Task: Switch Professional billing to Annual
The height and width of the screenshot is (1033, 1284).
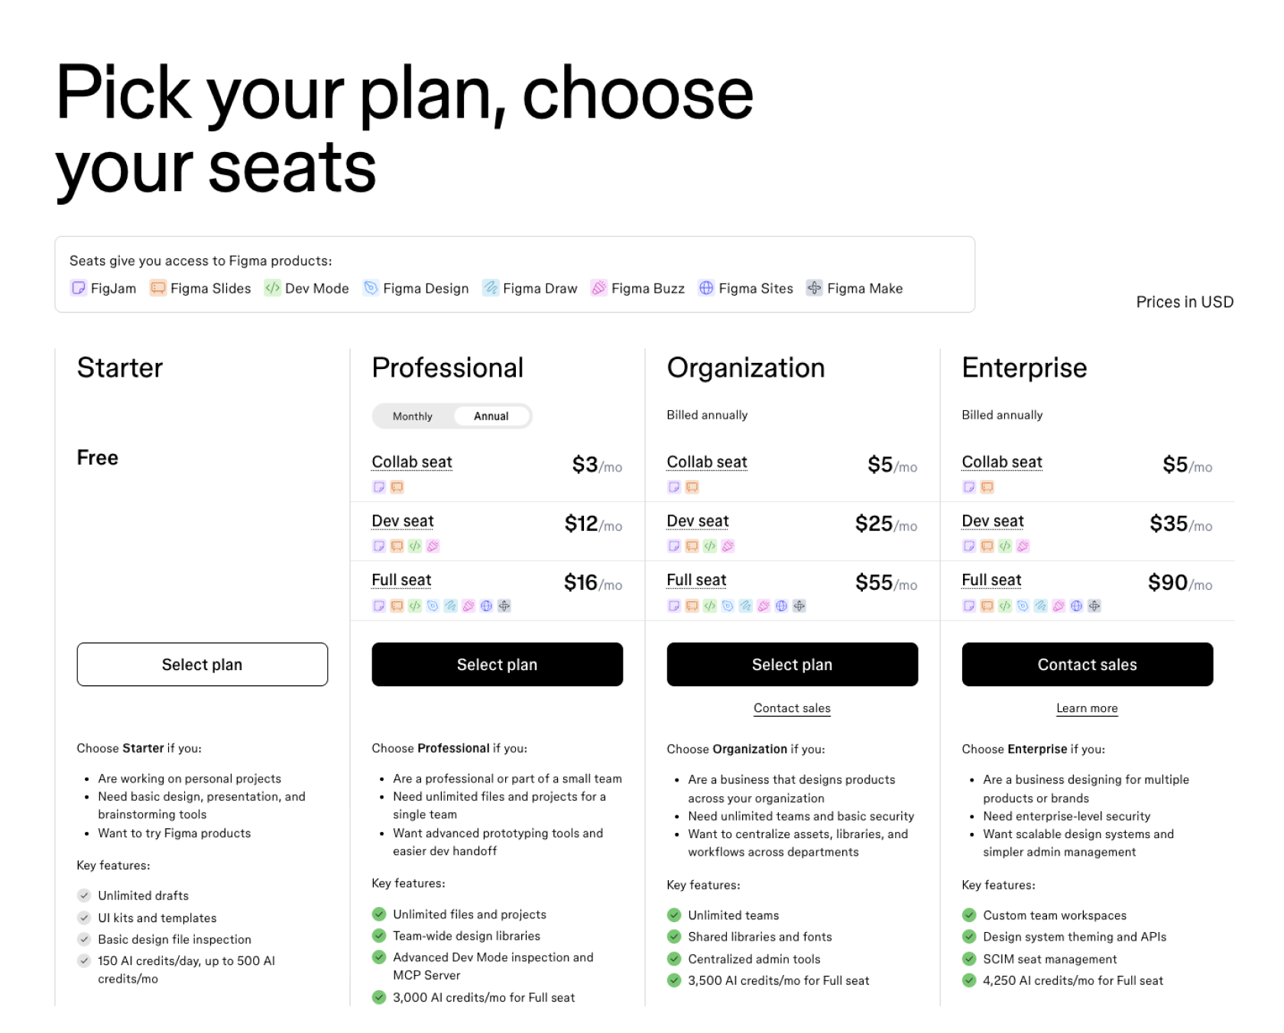Action: click(491, 416)
